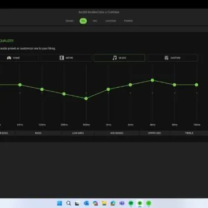Open Windows Search from the taskbar

[x=68, y=203]
